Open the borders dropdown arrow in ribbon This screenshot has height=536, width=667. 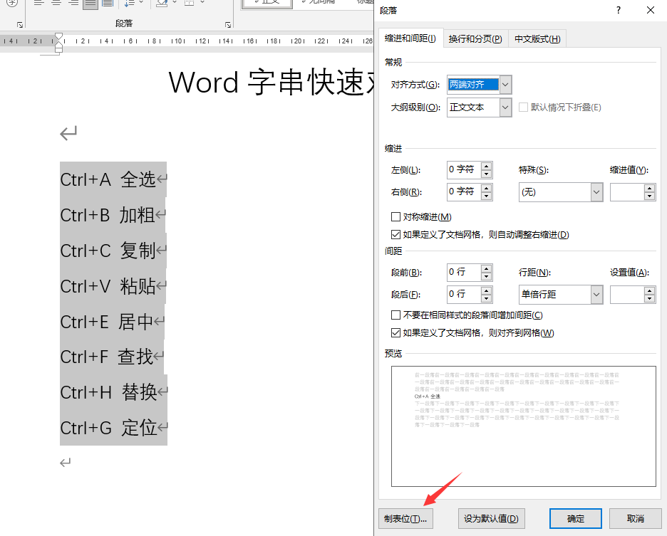pos(202,3)
